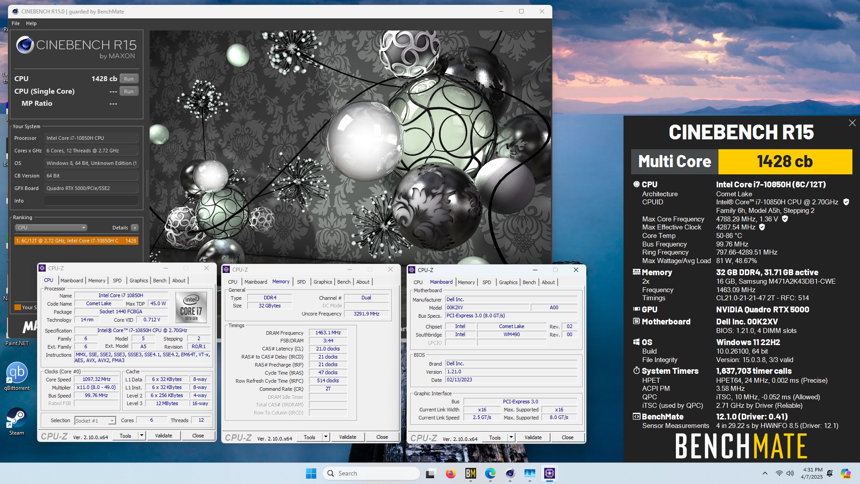Screen dimensions: 860x484
Task: Click the CPU-Z icon in right window title bar
Action: point(412,270)
